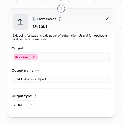Click the Output name label
123x125 pixels.
tap(23, 71)
